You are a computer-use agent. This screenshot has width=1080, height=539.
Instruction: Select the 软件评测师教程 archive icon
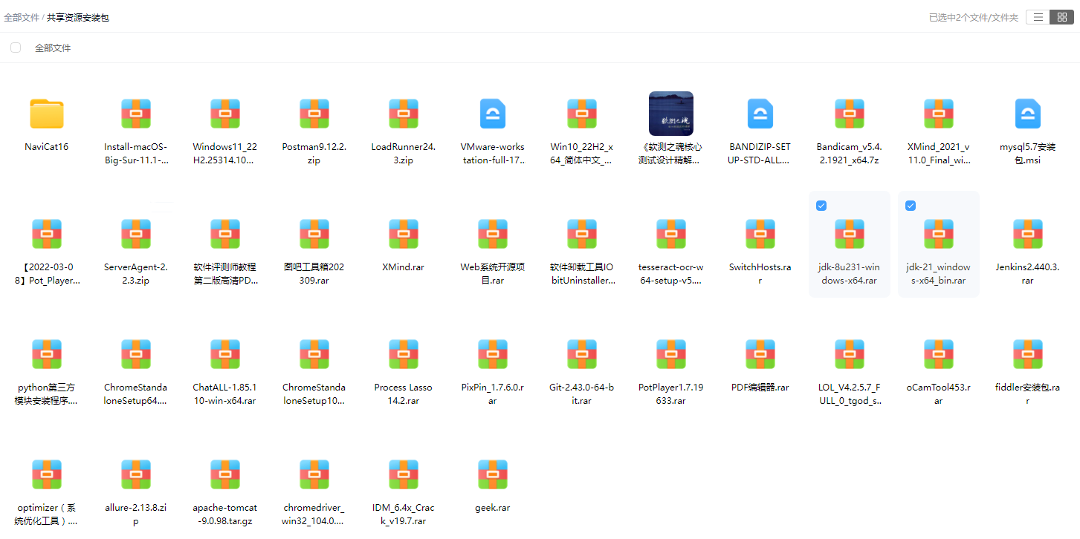click(224, 234)
